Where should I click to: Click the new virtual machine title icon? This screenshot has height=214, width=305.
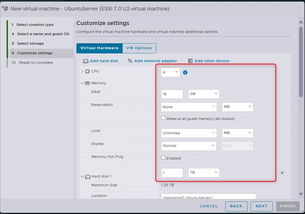(5, 8)
